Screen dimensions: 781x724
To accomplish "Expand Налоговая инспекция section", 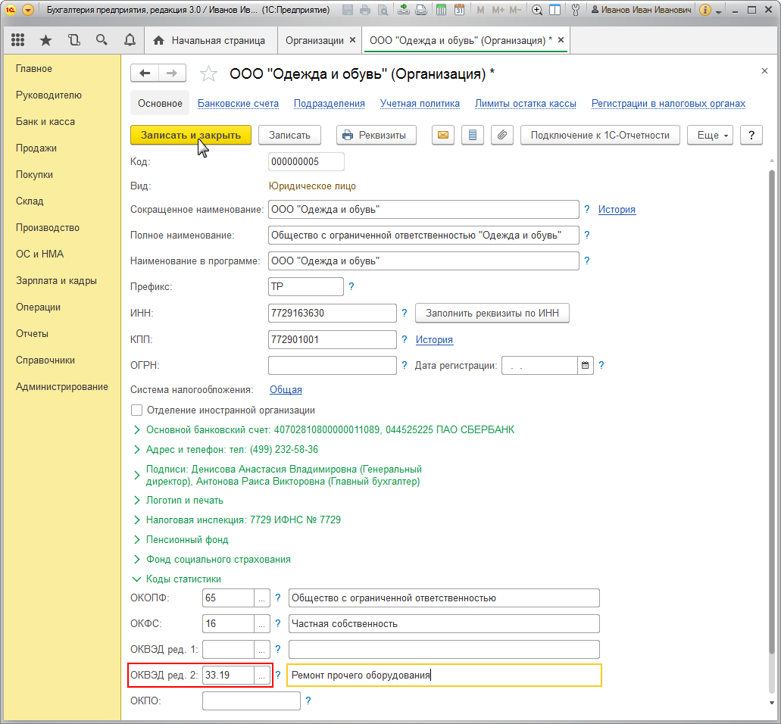I will (137, 520).
